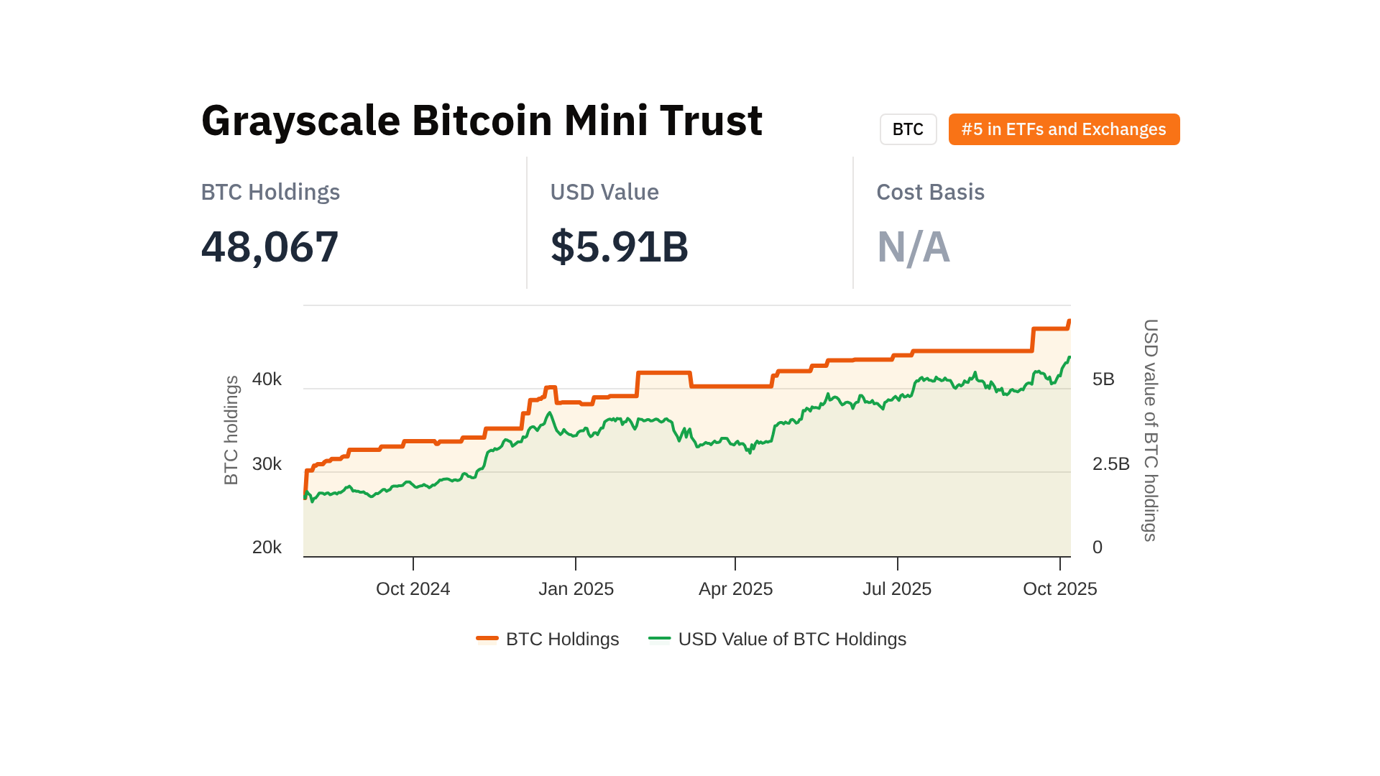
Task: Click the 40k left axis tick label
Action: pos(267,379)
